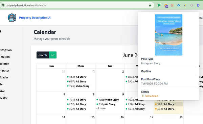Click the pink Instagram-style extension icon

tap(172, 5)
